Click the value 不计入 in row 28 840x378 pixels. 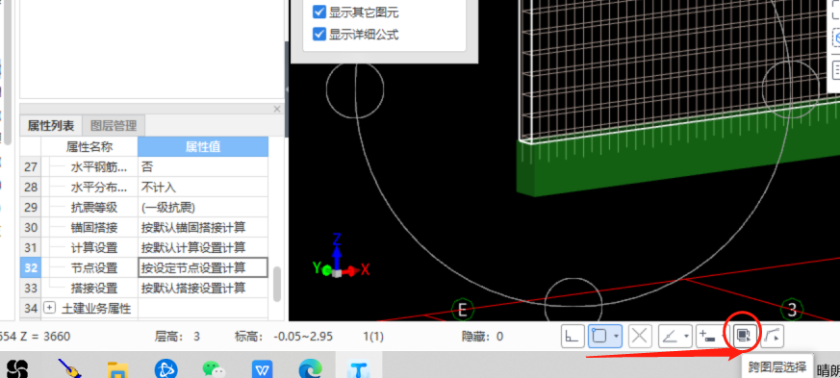(202, 188)
